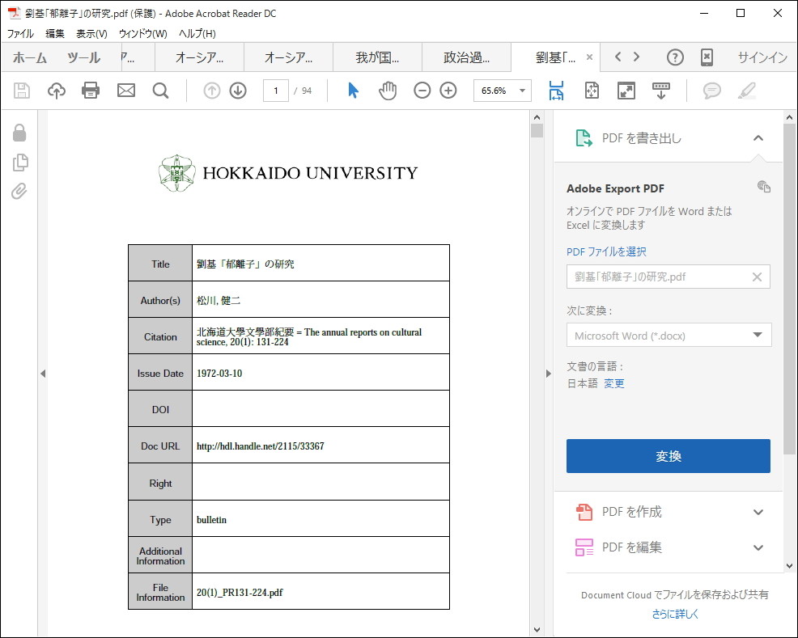Collapse the PDF を書き出し section
The width and height of the screenshot is (798, 638).
click(758, 138)
